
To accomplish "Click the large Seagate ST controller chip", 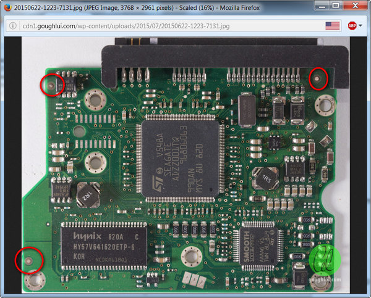I will coord(181,159).
